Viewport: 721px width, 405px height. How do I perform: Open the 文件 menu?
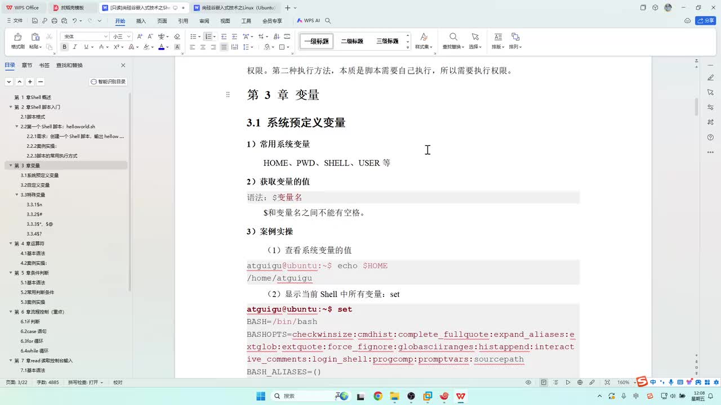(15, 21)
